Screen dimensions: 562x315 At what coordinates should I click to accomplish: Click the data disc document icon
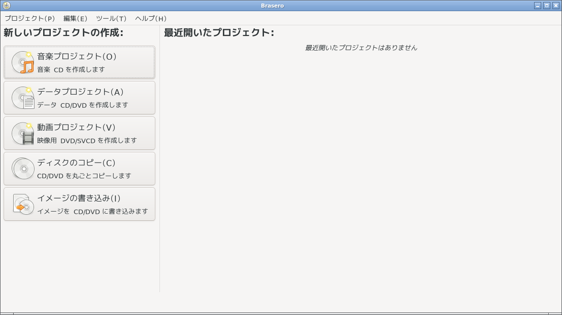23,98
